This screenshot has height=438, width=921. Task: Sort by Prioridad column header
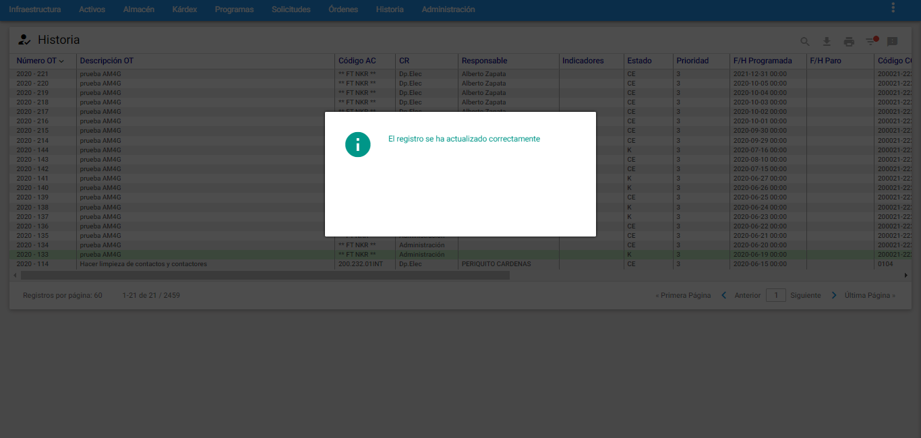692,61
